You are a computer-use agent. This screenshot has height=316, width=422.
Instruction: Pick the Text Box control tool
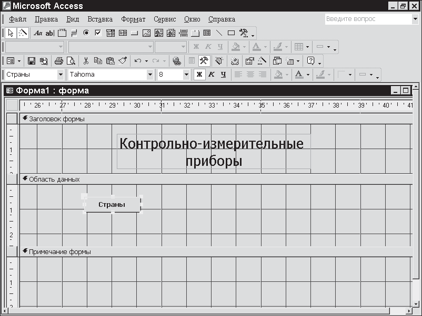click(50, 33)
